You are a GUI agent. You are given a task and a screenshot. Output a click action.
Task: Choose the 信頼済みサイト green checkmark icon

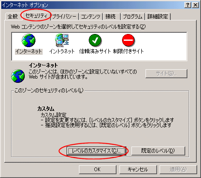click(x=95, y=40)
